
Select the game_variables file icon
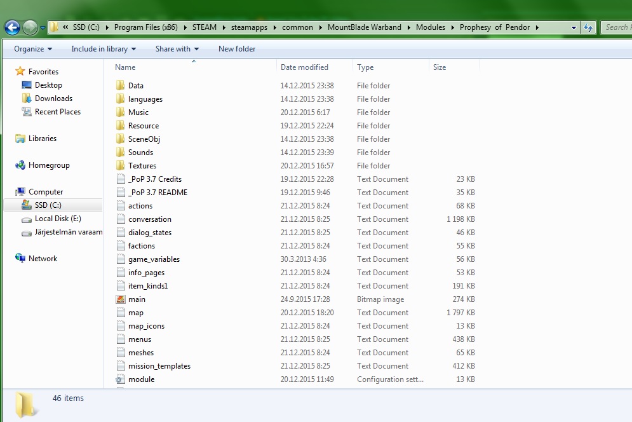coord(121,259)
